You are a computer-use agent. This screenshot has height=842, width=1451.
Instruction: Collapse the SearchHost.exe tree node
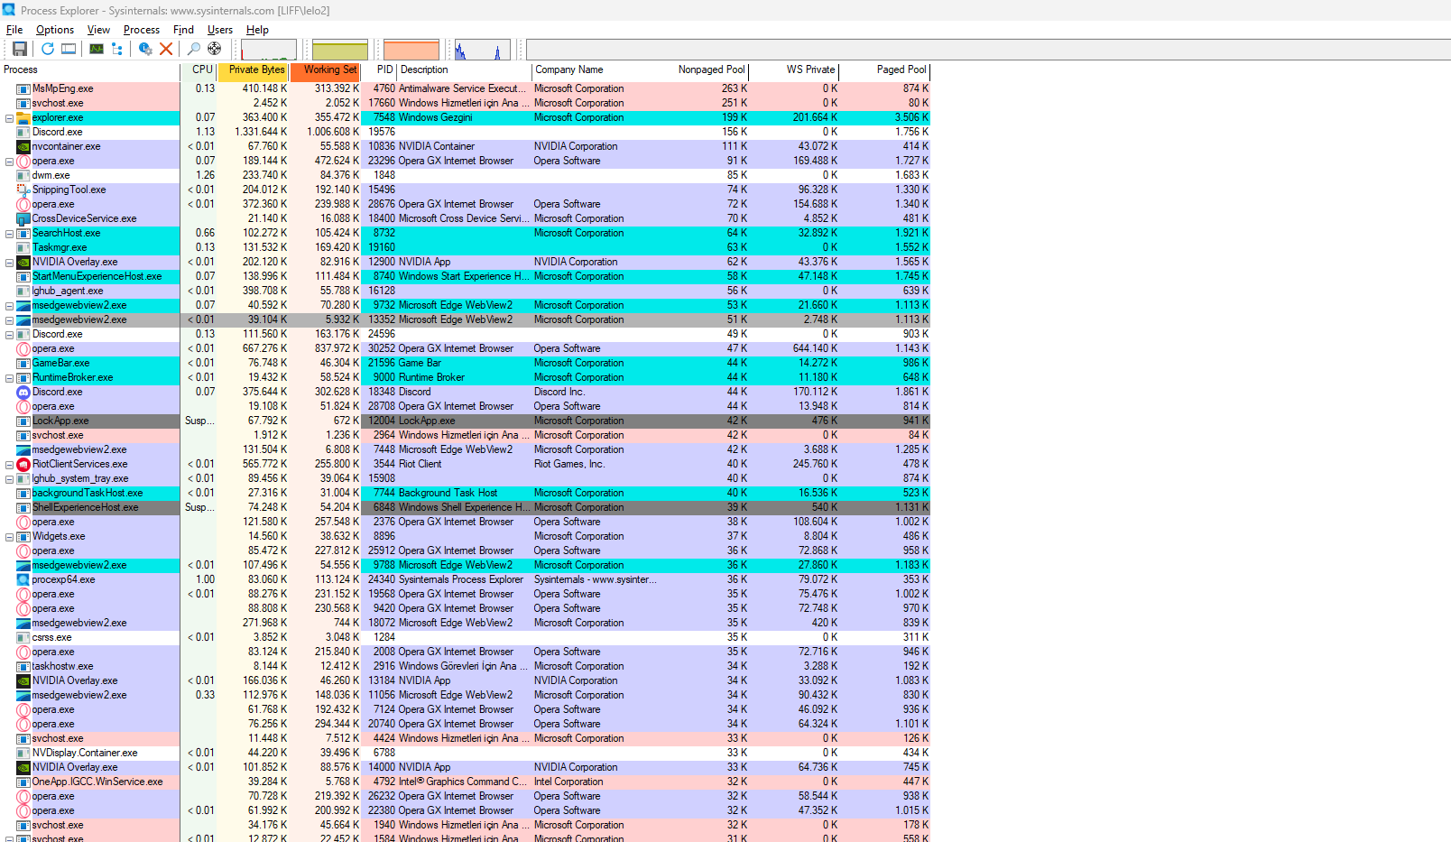tap(10, 234)
